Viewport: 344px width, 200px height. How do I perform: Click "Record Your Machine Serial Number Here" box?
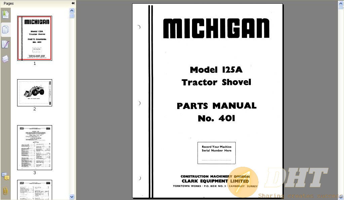point(217,153)
